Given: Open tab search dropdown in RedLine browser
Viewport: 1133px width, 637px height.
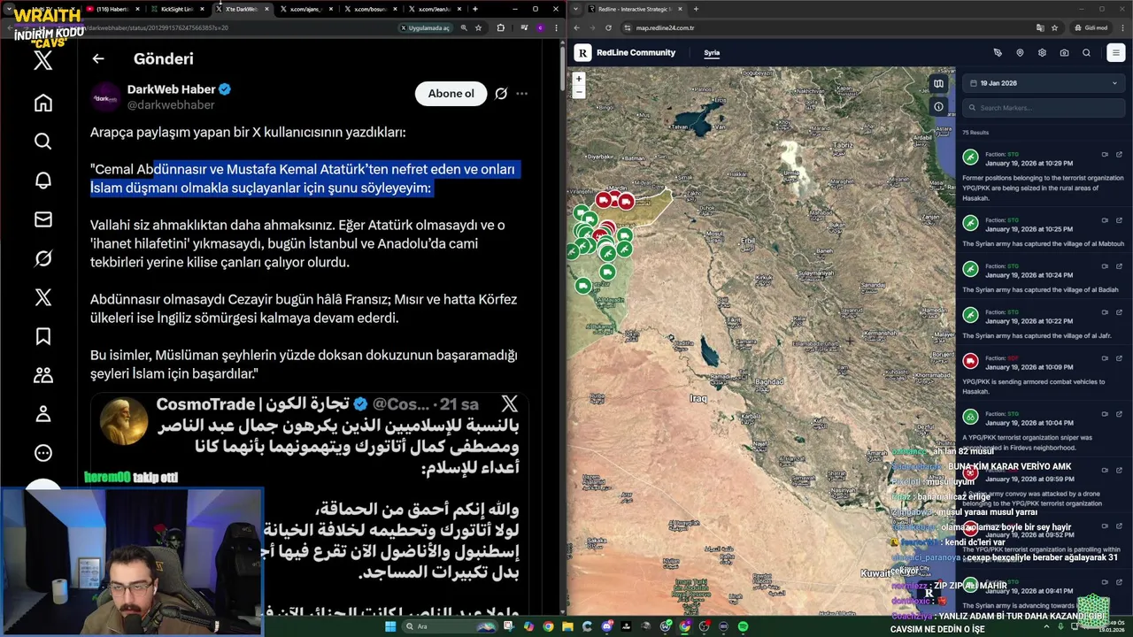Looking at the screenshot, I should 577,9.
